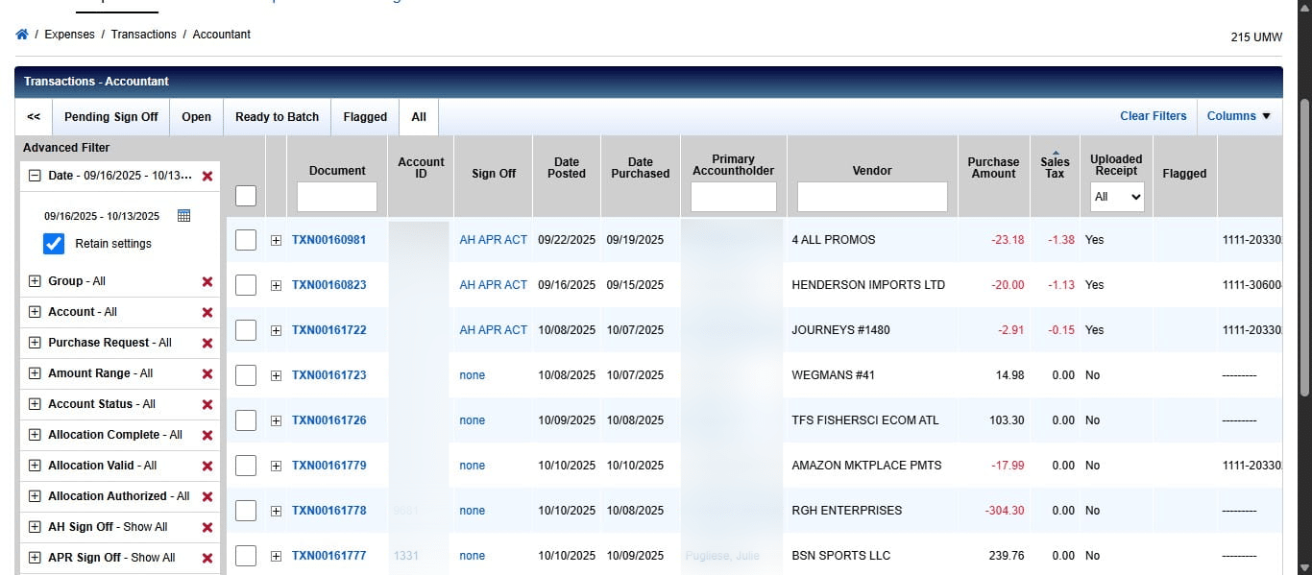This screenshot has width=1312, height=575.
Task: Open transaction TXN00161722
Action: coord(329,329)
